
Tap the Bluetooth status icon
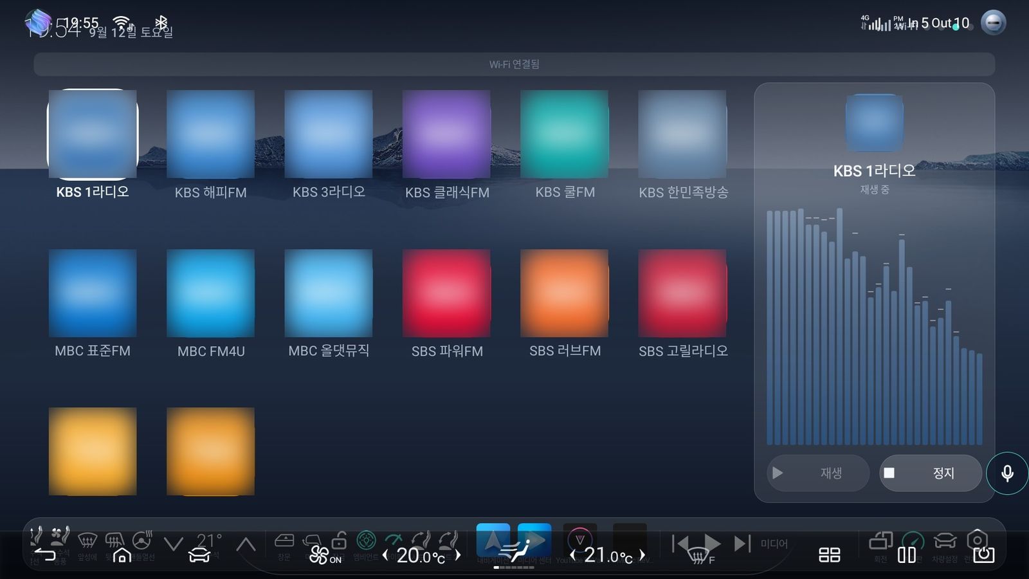pyautogui.click(x=161, y=23)
